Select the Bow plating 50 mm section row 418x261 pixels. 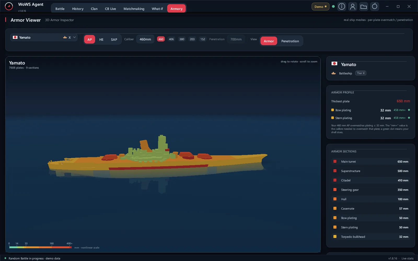click(370, 218)
